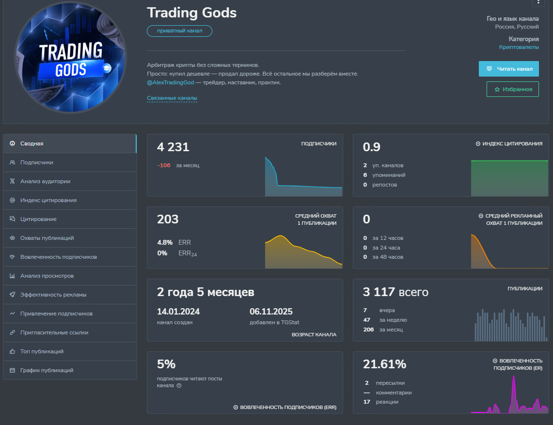Viewport: 553px width, 425px height.
Task: Click the Читать канал button
Action: point(508,69)
